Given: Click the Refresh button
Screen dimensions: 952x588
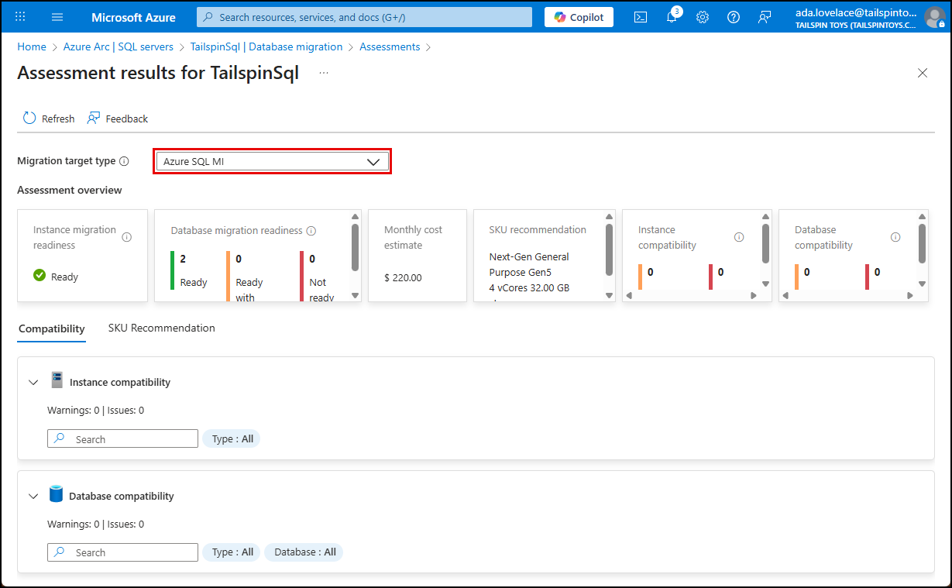Looking at the screenshot, I should pyautogui.click(x=48, y=118).
